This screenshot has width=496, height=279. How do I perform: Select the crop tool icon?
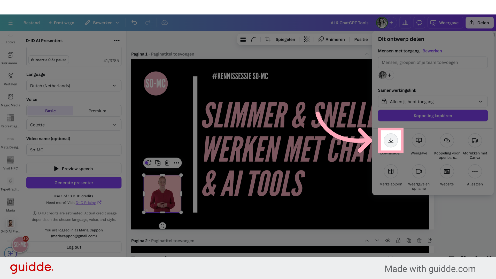pos(267,39)
